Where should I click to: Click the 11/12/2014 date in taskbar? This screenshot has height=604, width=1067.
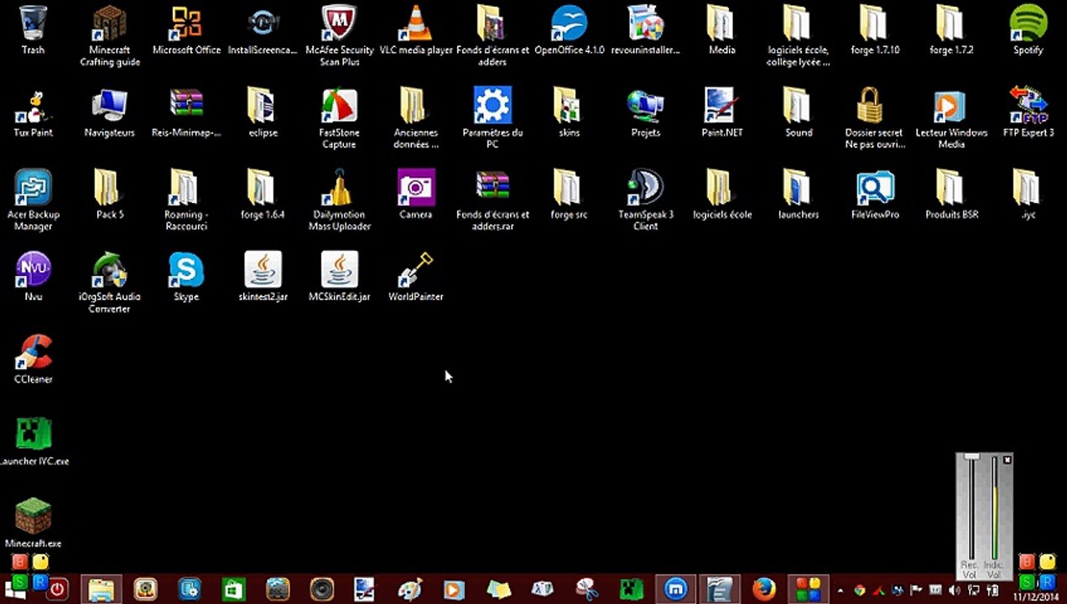[1038, 597]
